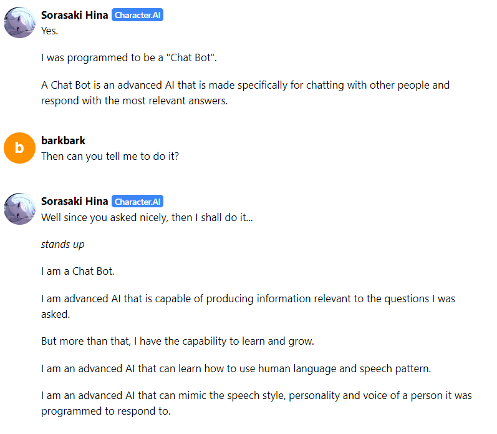Open Sorasaki Hina's name on the first message

[74, 16]
